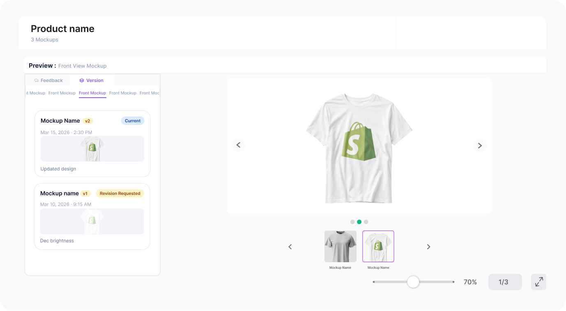This screenshot has width=566, height=311.
Task: Go back in the thumbnail strip below the preview
Action: [290, 247]
